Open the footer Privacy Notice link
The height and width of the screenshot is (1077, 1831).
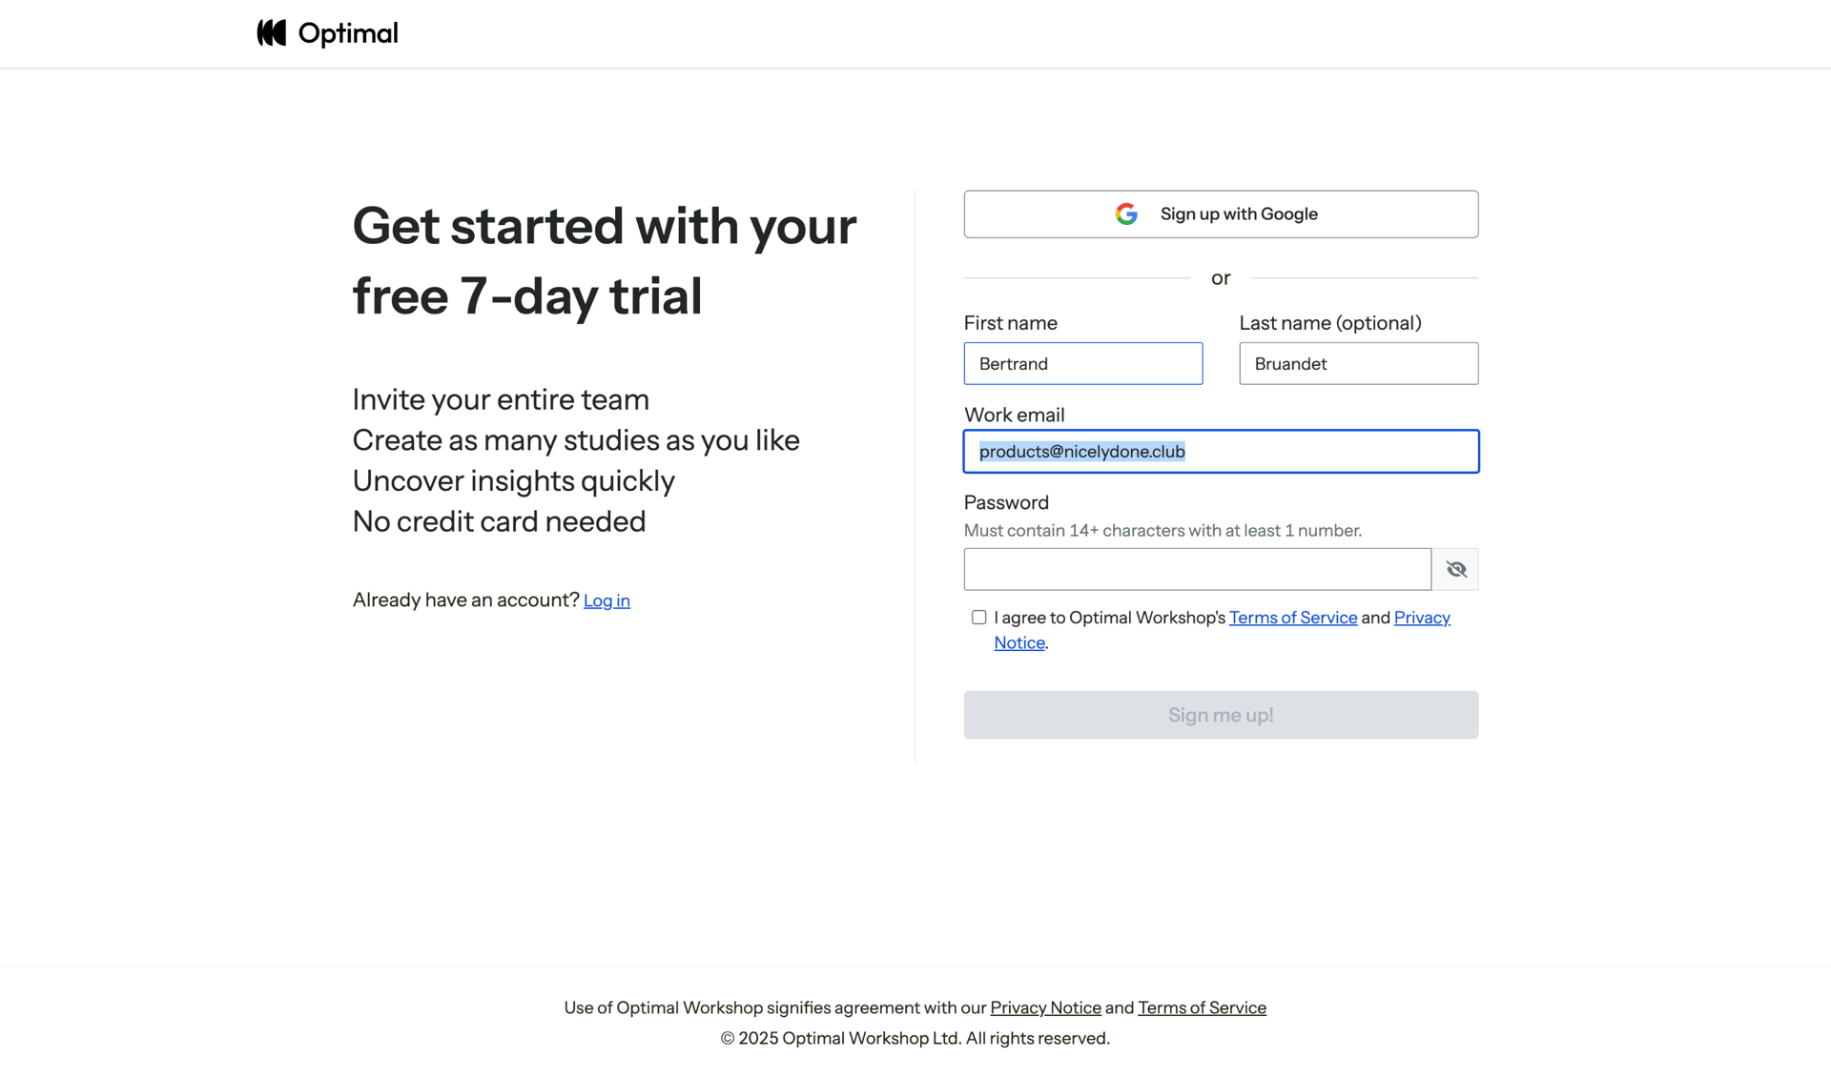(1045, 1007)
